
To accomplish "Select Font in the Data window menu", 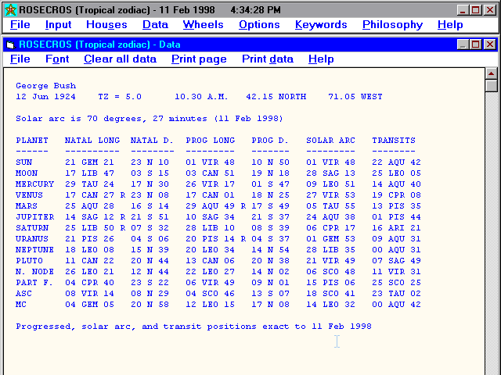I will [x=57, y=59].
